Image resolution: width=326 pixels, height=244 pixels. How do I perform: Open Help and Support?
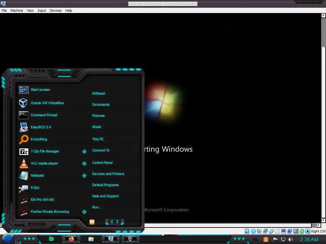pyautogui.click(x=105, y=196)
